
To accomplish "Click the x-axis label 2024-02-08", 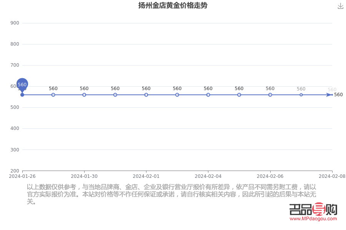I will click(332, 176).
